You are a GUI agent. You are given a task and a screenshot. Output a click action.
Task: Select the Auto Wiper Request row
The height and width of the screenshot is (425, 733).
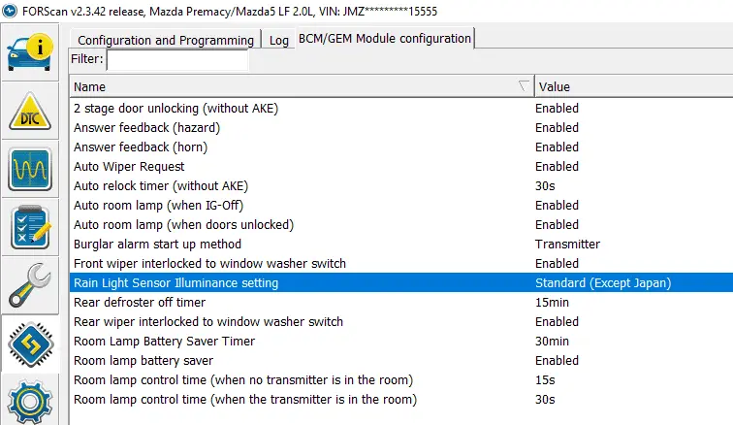coord(129,167)
